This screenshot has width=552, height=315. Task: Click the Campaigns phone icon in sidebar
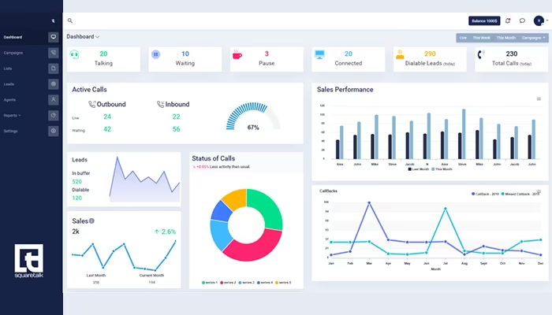(x=54, y=53)
